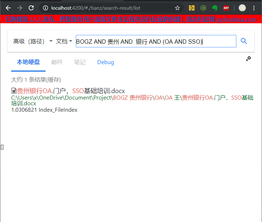
Task: Open the settings gears icon
Action: (x=248, y=58)
